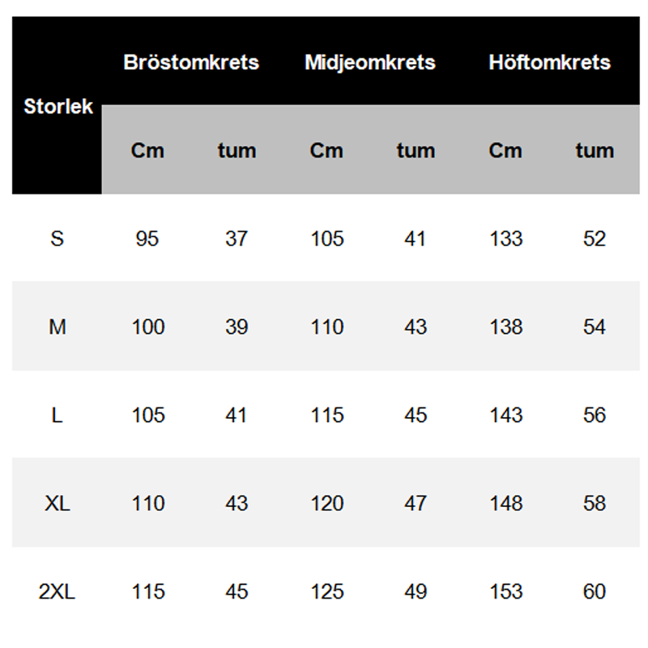Click the 56 tum hip value for L
The height and width of the screenshot is (648, 648).
pos(595,416)
